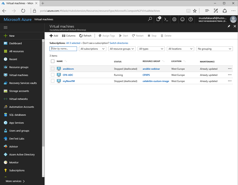Open the help question mark icon
The image size is (238, 185).
point(190,19)
